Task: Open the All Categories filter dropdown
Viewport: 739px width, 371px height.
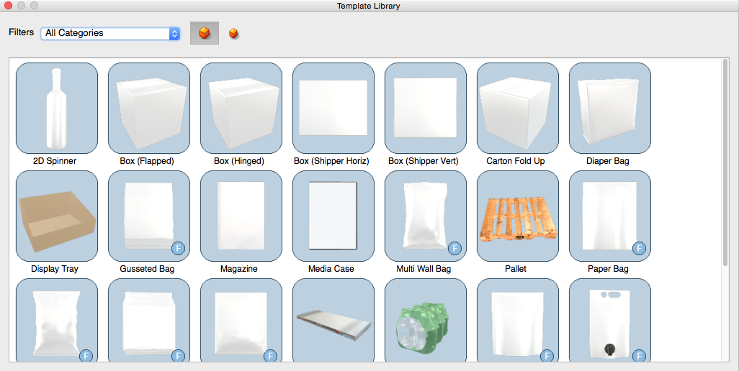Action: coord(110,33)
